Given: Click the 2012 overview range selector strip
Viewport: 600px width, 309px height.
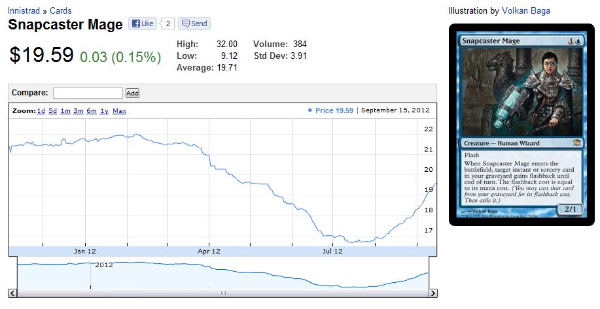Looking at the screenshot, I should pos(222,274).
